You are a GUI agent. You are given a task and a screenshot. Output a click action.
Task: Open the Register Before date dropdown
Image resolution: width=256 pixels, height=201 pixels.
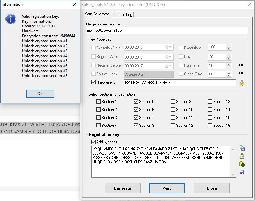pyautogui.click(x=171, y=65)
